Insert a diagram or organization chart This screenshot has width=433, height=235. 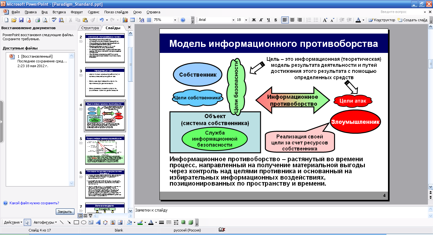pyautogui.click(x=105, y=222)
